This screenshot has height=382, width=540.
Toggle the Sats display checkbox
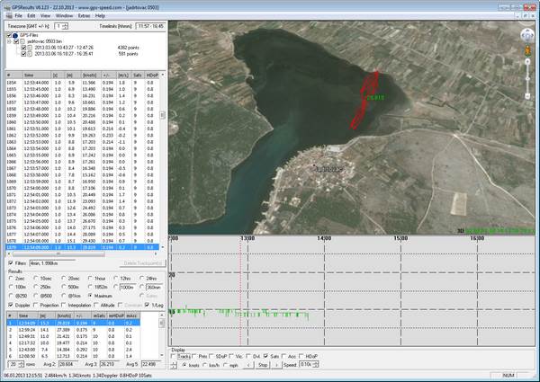266,357
